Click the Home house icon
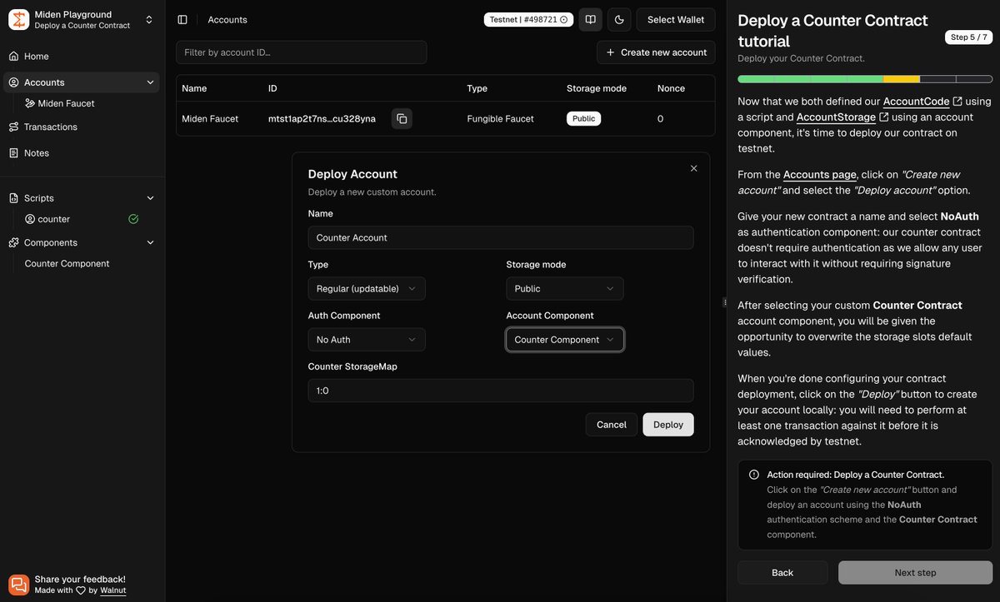The width and height of the screenshot is (1000, 602). [13, 57]
